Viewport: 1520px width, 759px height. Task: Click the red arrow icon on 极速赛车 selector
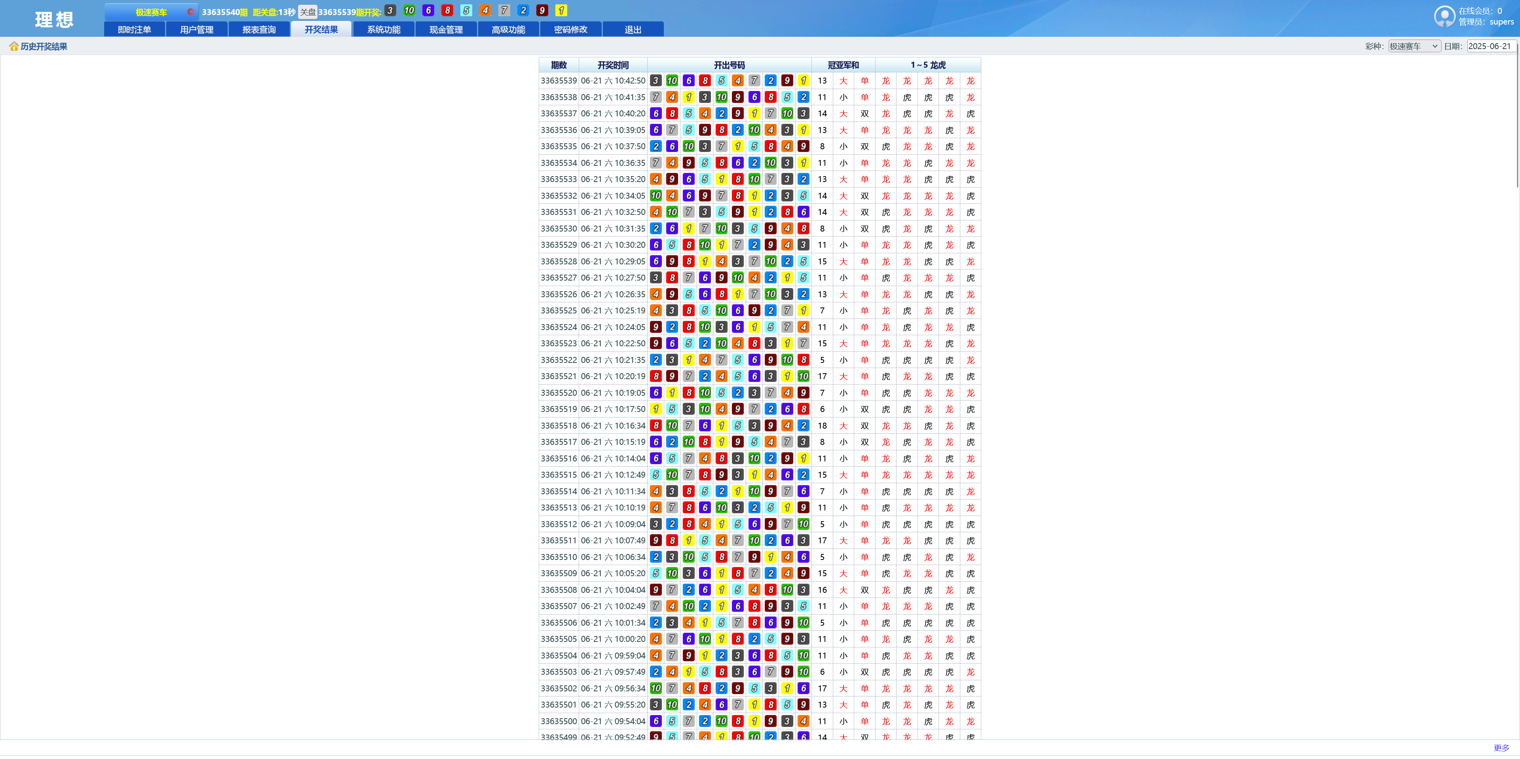190,12
